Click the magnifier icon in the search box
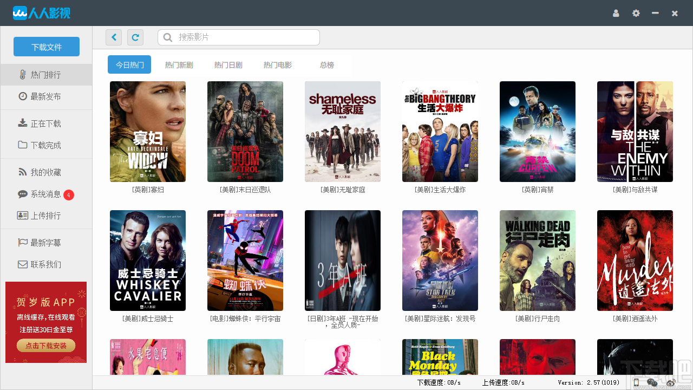 (168, 37)
